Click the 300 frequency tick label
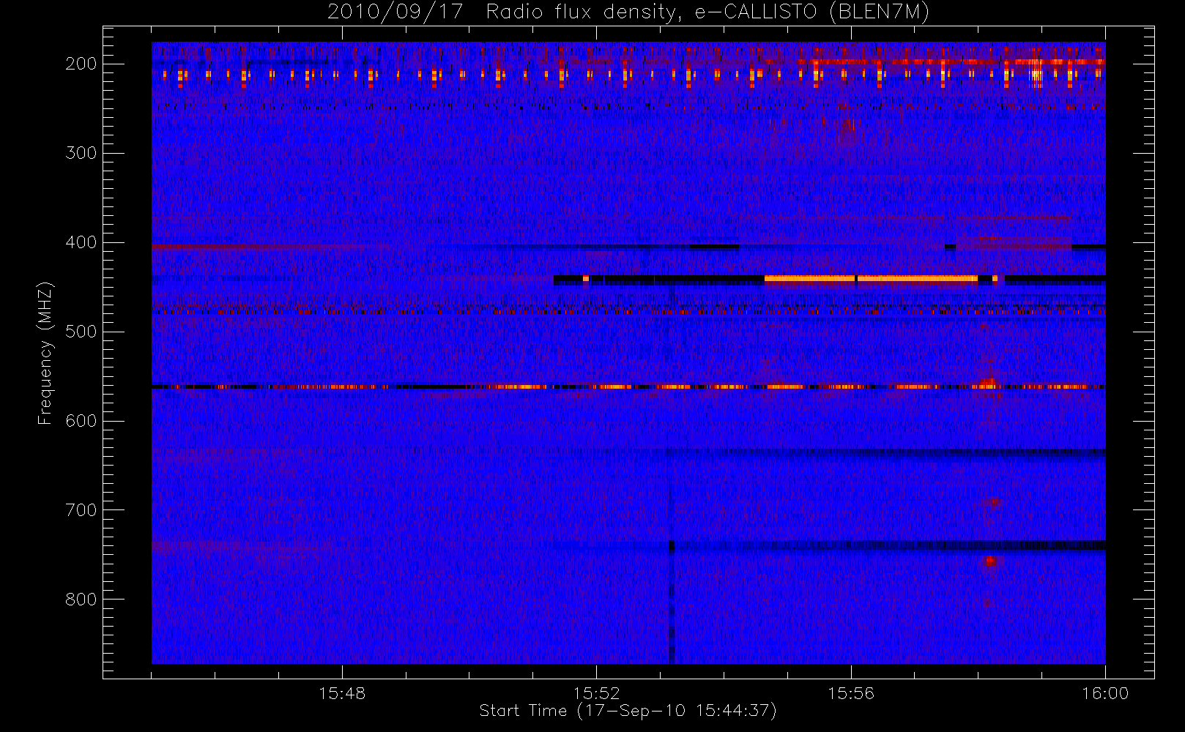 coord(81,153)
